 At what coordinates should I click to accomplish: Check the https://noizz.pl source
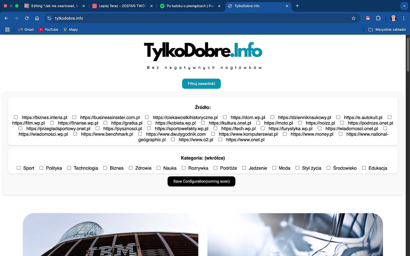point(300,123)
